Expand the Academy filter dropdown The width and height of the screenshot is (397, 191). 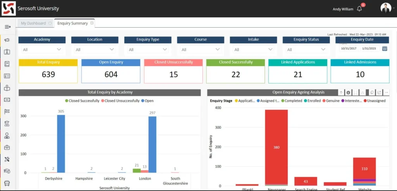tap(59, 49)
